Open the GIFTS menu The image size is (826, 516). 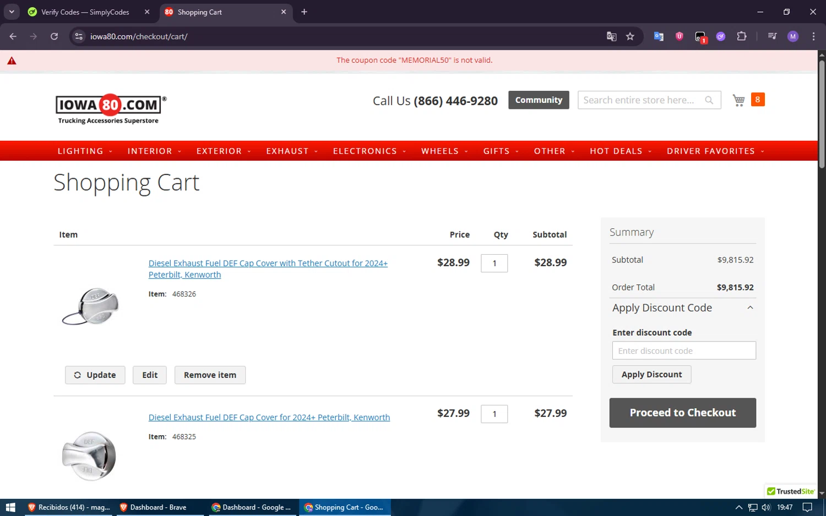pyautogui.click(x=501, y=151)
